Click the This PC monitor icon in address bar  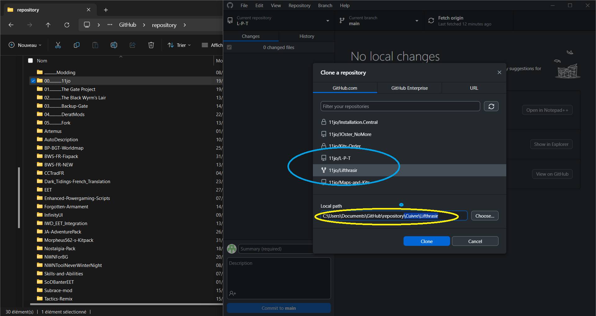pos(87,25)
